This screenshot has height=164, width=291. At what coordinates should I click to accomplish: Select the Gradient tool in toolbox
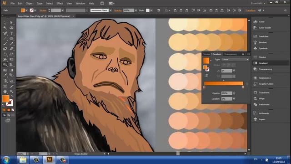[11, 70]
